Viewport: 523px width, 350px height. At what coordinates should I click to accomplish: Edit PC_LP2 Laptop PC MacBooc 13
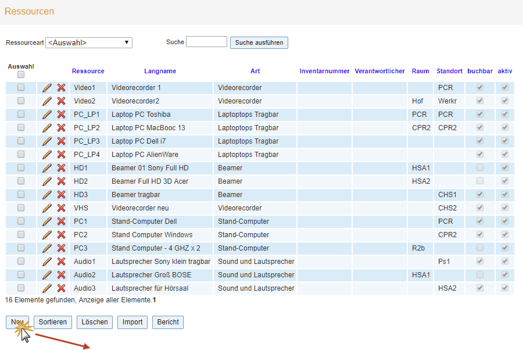(47, 128)
